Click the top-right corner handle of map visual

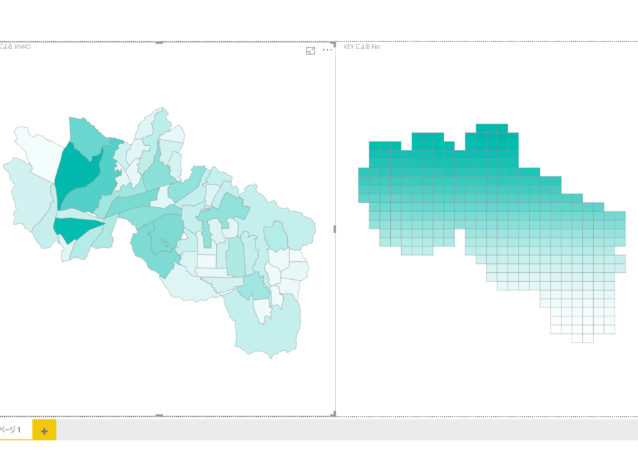point(333,44)
